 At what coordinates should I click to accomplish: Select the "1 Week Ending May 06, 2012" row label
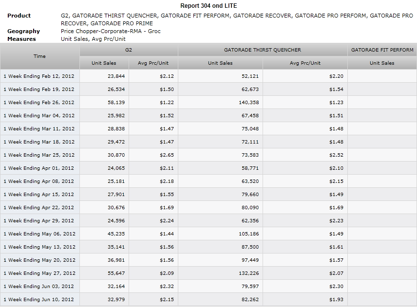point(39,234)
